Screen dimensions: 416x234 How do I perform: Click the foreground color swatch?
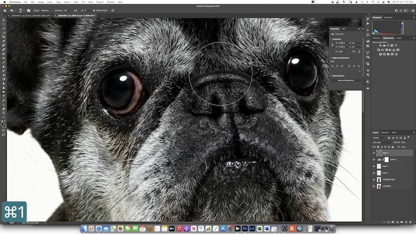click(x=3, y=123)
